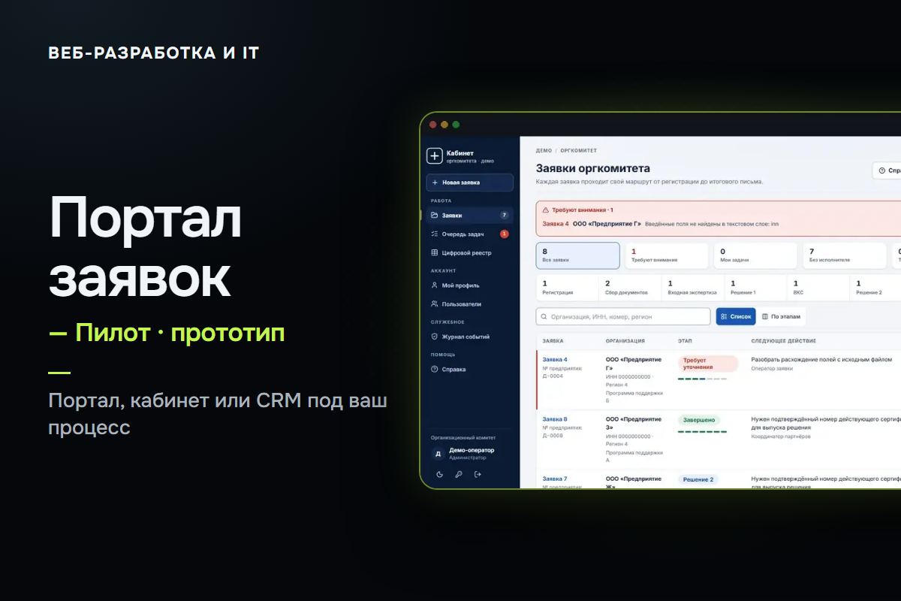901x601 pixels.
Task: Click the person icon beside Мой профиль
Action: pyautogui.click(x=434, y=285)
